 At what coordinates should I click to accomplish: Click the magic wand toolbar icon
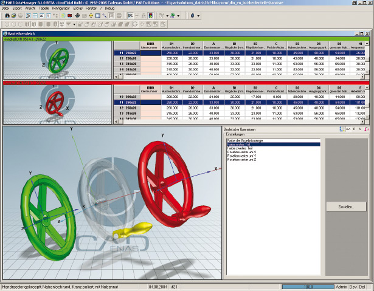pos(104,15)
